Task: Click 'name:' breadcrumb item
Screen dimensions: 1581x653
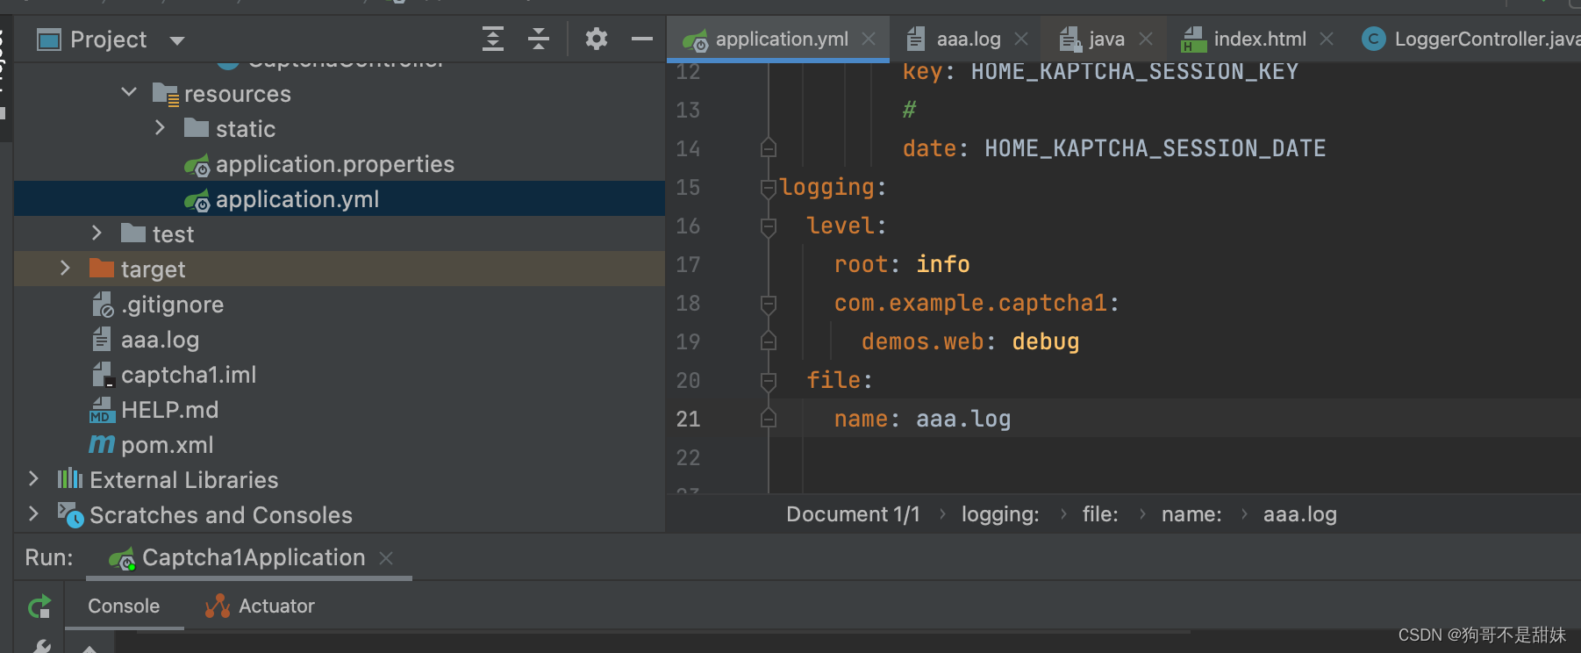Action: (x=1191, y=514)
